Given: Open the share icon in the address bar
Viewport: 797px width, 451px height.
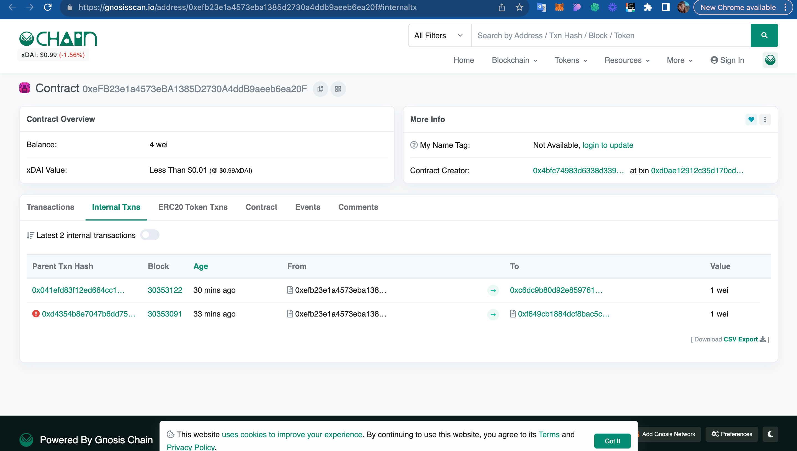Looking at the screenshot, I should click(502, 7).
